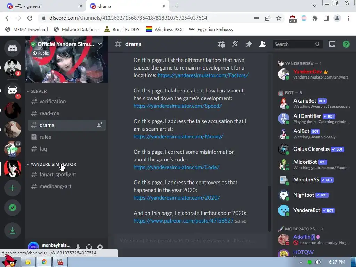Deafen with headphones icon in user panel
Screen dimensions: 356x267
point(89,247)
